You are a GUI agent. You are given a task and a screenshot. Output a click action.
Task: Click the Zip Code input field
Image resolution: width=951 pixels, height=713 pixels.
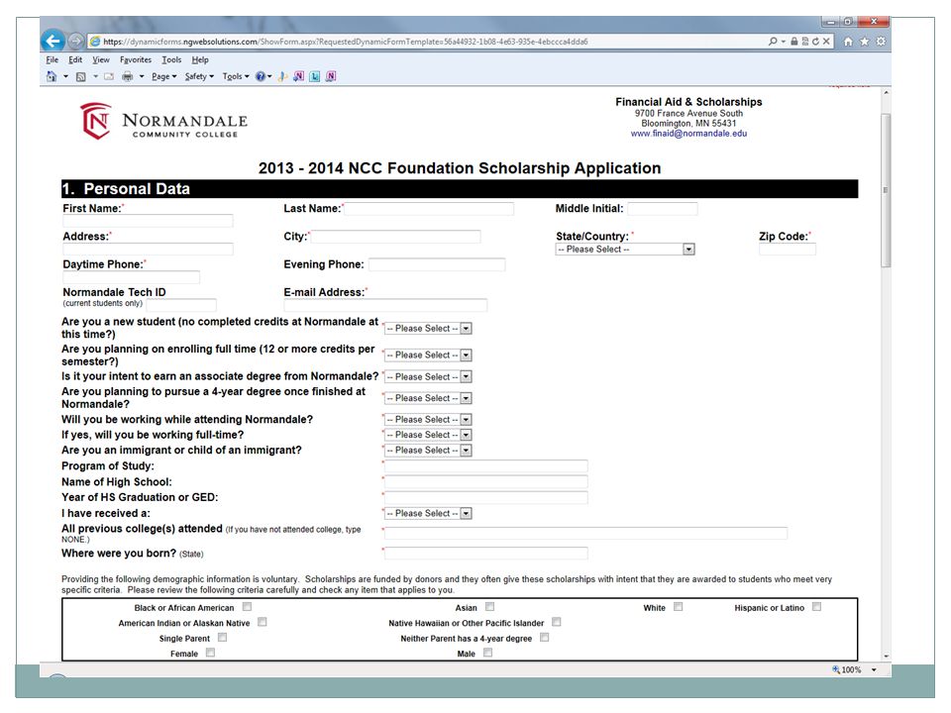point(788,250)
